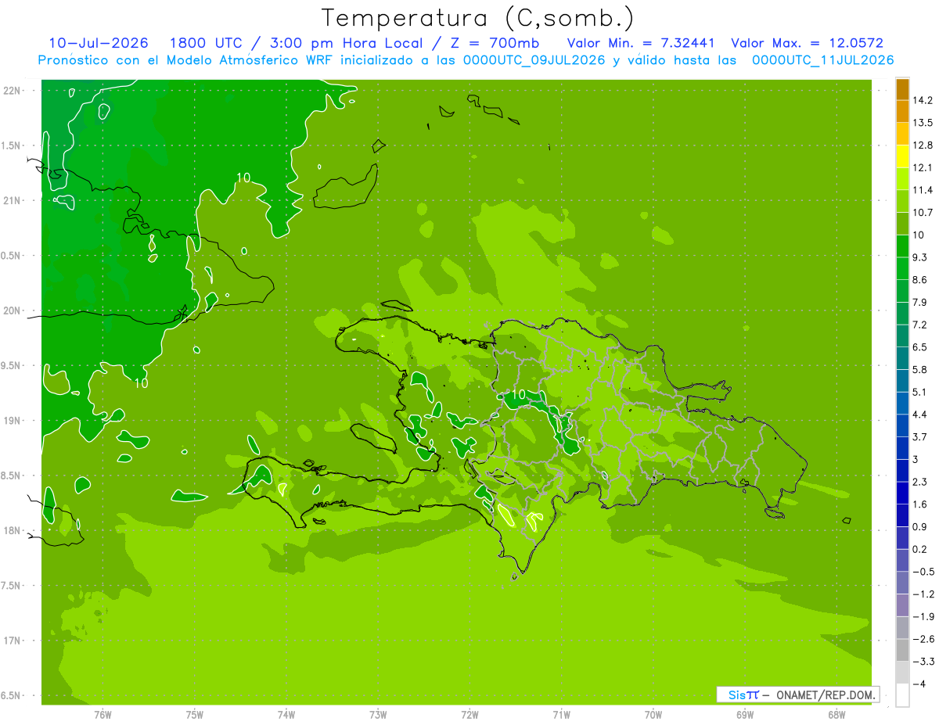Click the "10" contour label near 19.5N 76W

141,383
